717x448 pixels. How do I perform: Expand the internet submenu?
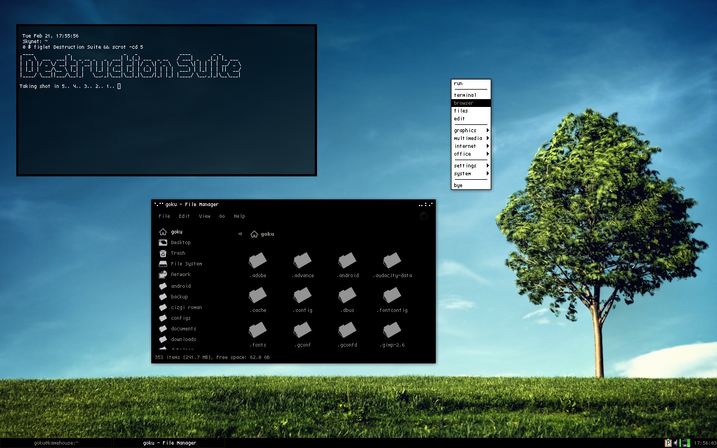[471, 146]
